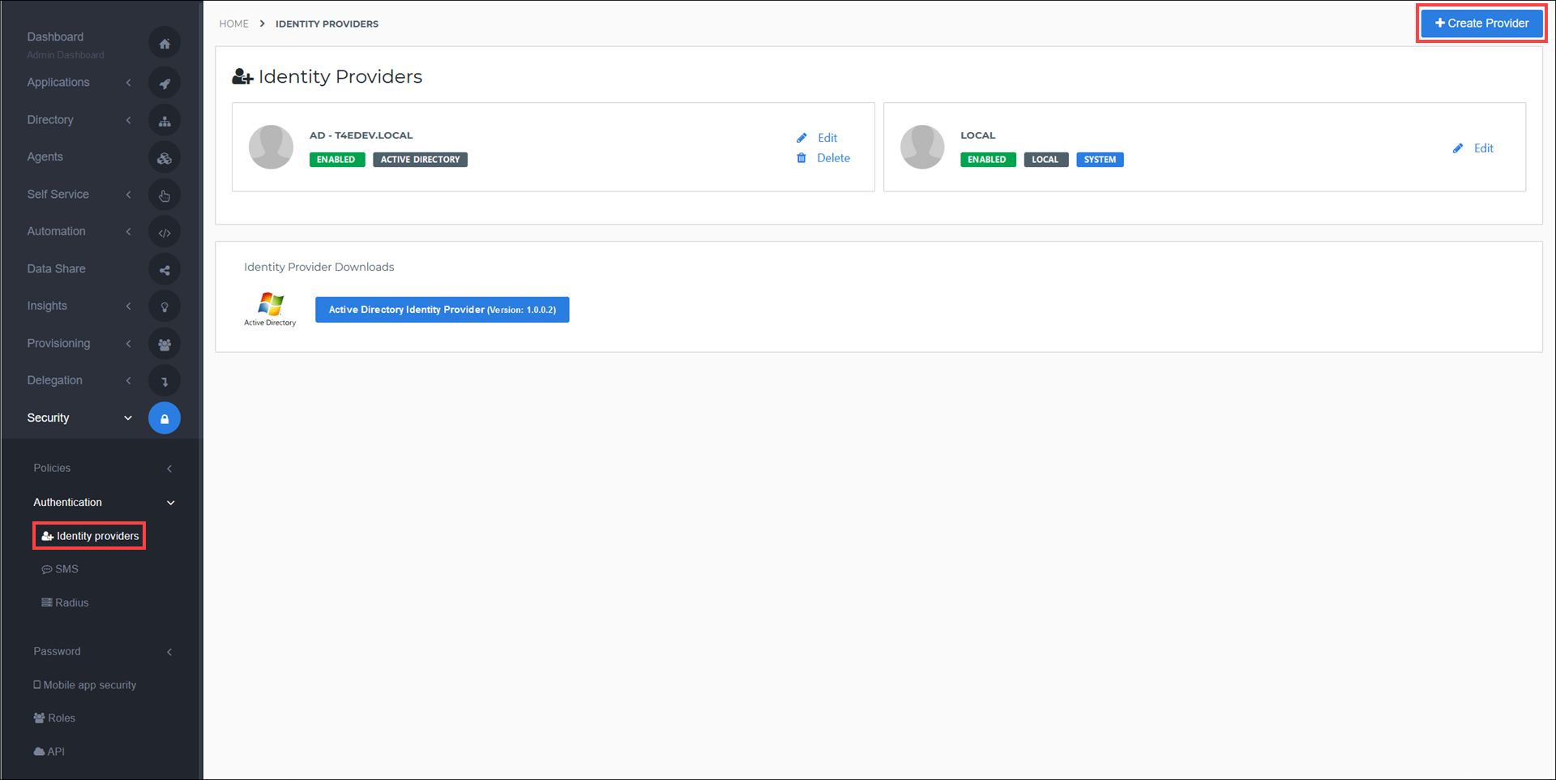Download Active Directory Identity Provider

pos(442,310)
